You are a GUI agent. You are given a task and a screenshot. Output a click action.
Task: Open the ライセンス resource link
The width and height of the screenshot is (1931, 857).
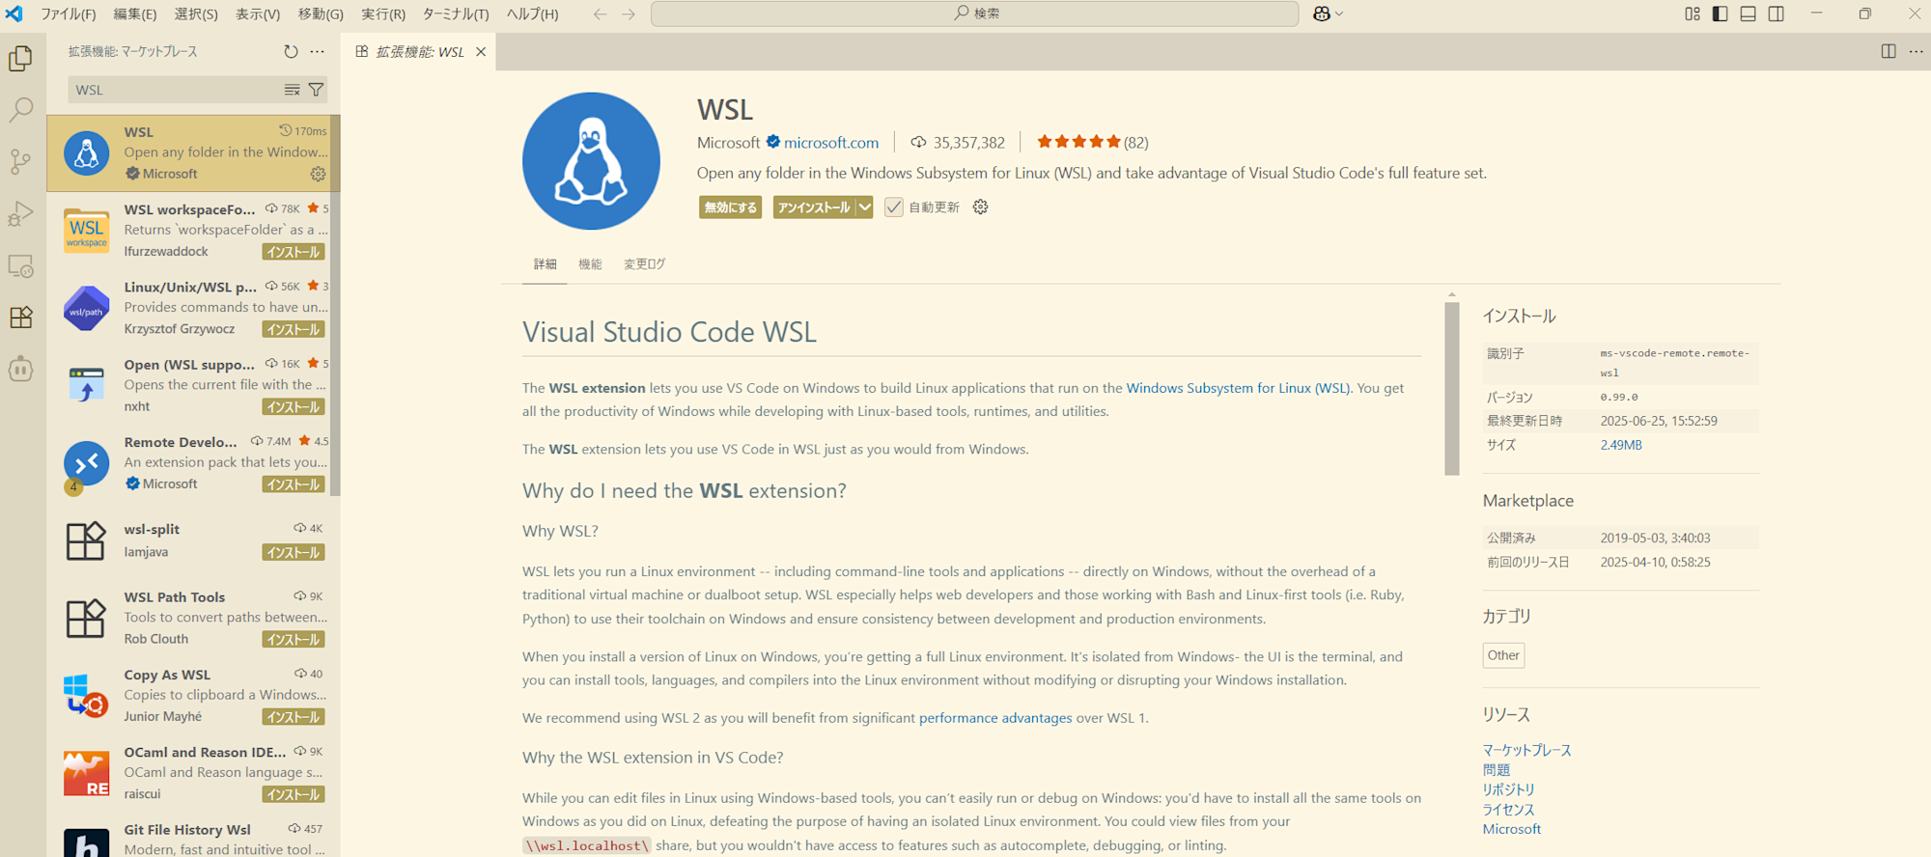pyautogui.click(x=1509, y=810)
